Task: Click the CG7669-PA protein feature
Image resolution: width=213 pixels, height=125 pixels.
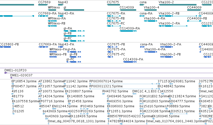Action: (x=44, y=47)
